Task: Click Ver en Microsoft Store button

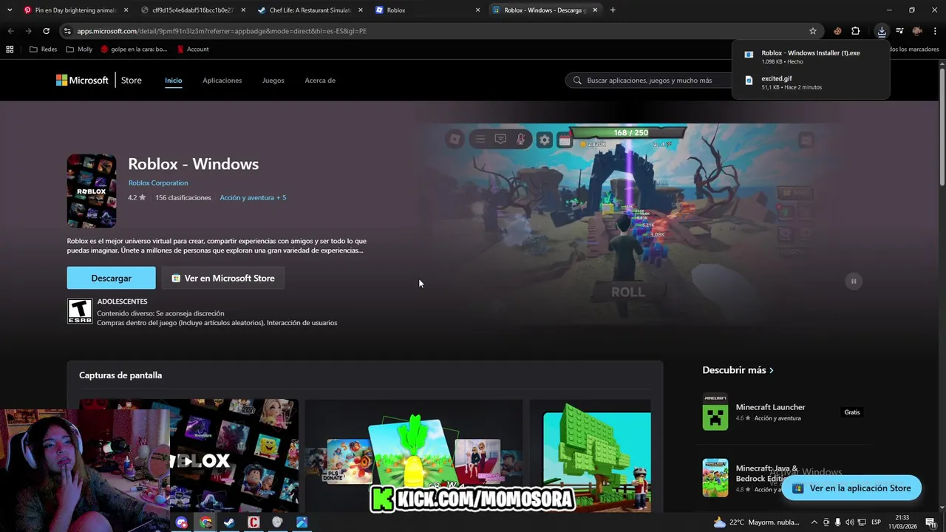Action: (x=223, y=278)
